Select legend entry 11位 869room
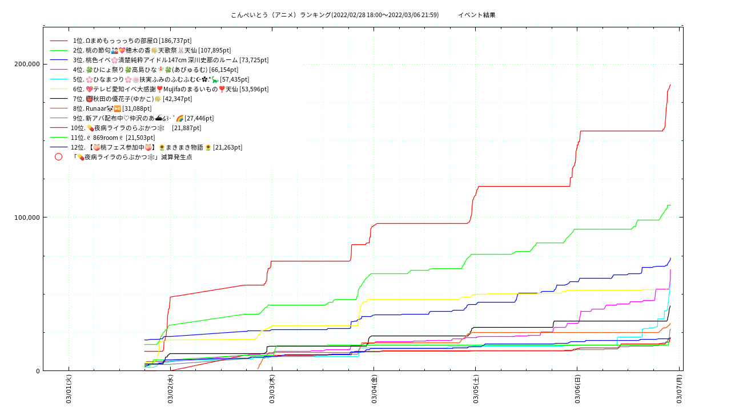The width and height of the screenshot is (731, 411). tap(113, 138)
